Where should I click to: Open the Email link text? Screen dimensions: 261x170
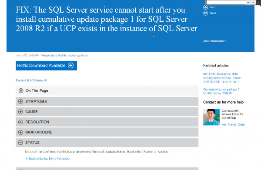click(x=213, y=13)
